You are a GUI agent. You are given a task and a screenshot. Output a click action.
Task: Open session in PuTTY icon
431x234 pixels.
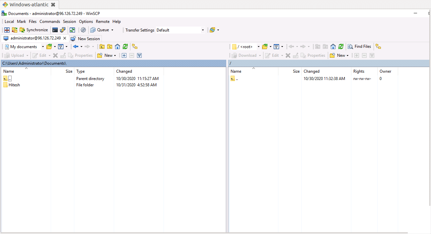tap(63, 30)
